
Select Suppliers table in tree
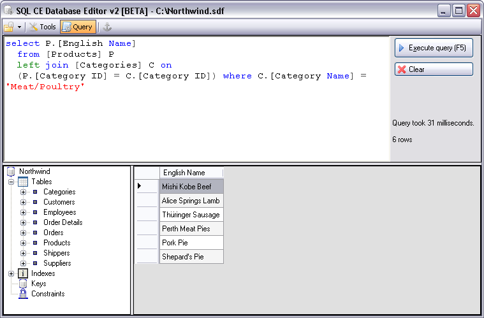57,263
